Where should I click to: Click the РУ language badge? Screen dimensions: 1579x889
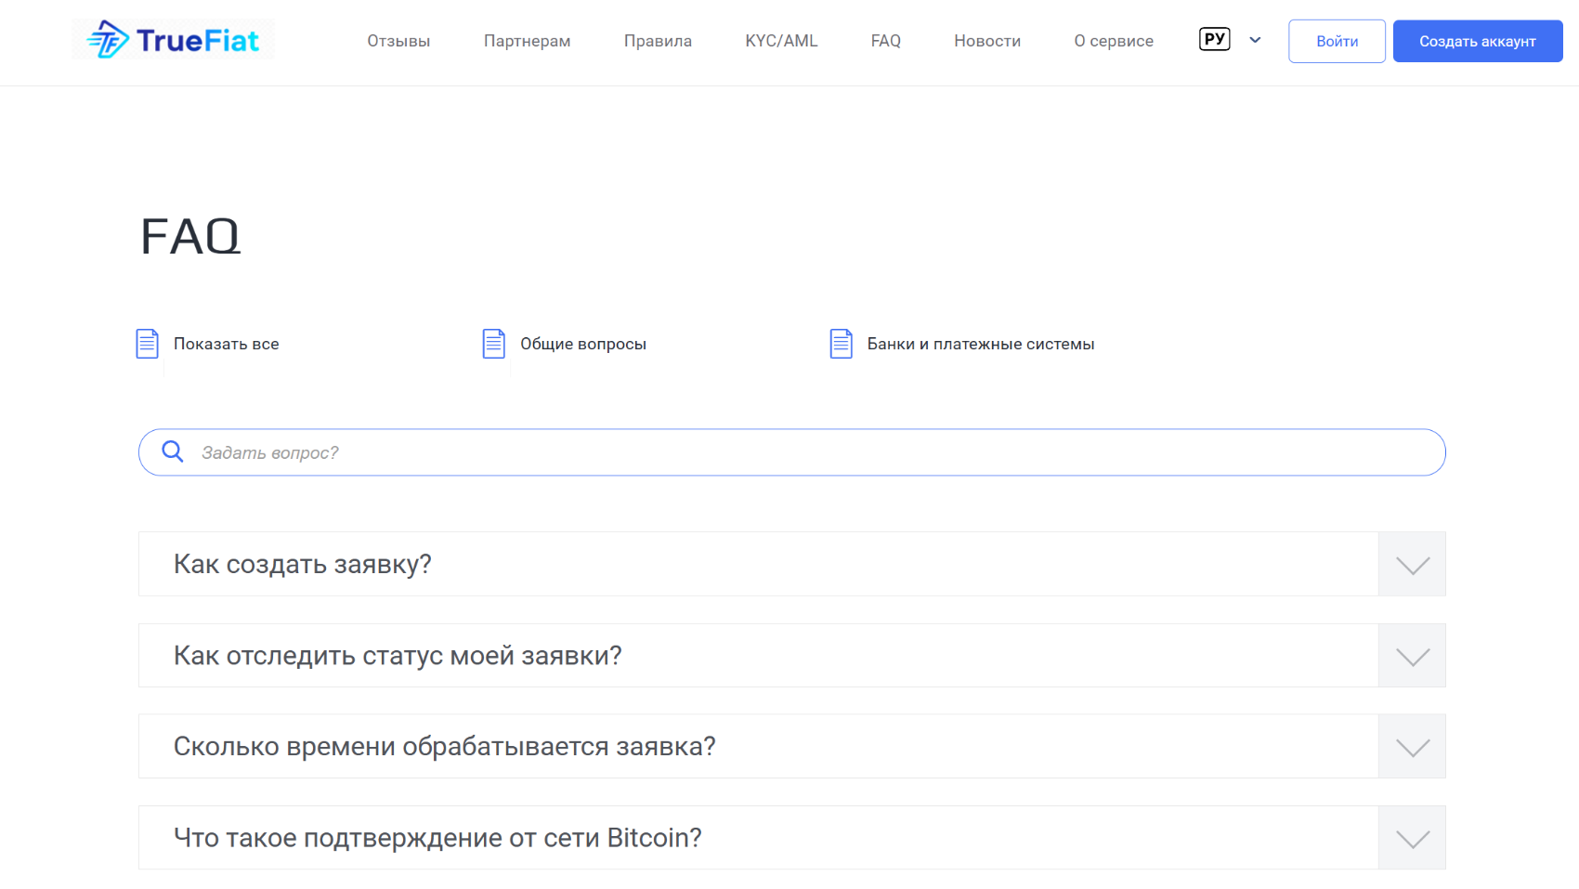(1215, 39)
